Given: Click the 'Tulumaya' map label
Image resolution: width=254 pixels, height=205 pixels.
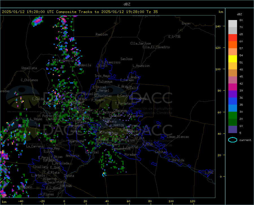Looking at the screenshot, I should click(x=106, y=81).
